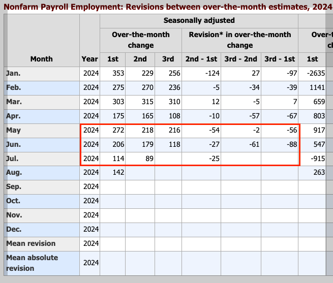Click April's 3rd - 2nd value -57
The height and width of the screenshot is (283, 333).
254,116
